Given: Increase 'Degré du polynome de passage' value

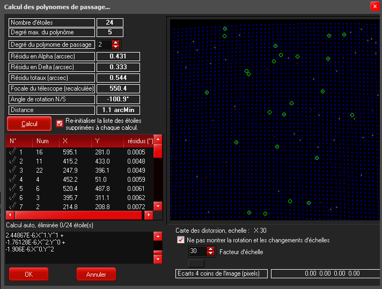Looking at the screenshot, I should click(116, 42).
